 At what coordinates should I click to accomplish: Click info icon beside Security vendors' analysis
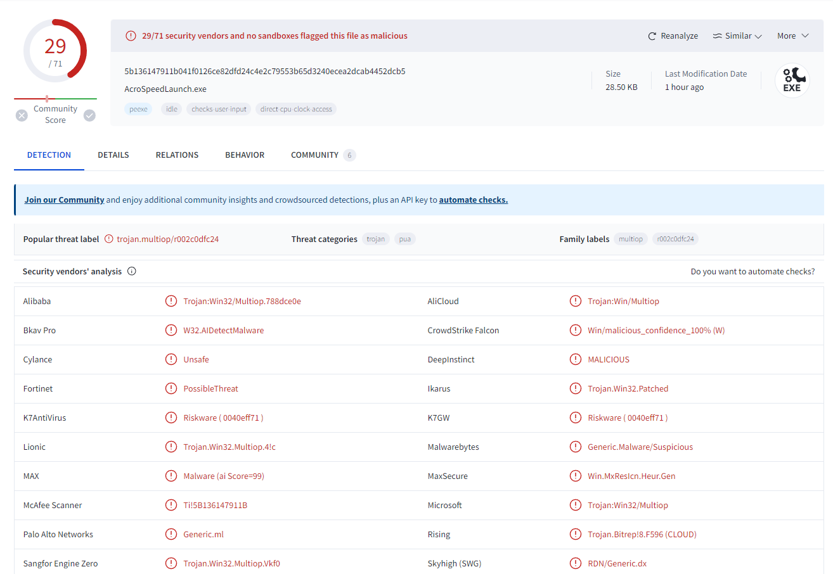(x=132, y=271)
